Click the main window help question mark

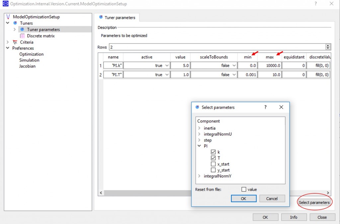click(x=316, y=4)
